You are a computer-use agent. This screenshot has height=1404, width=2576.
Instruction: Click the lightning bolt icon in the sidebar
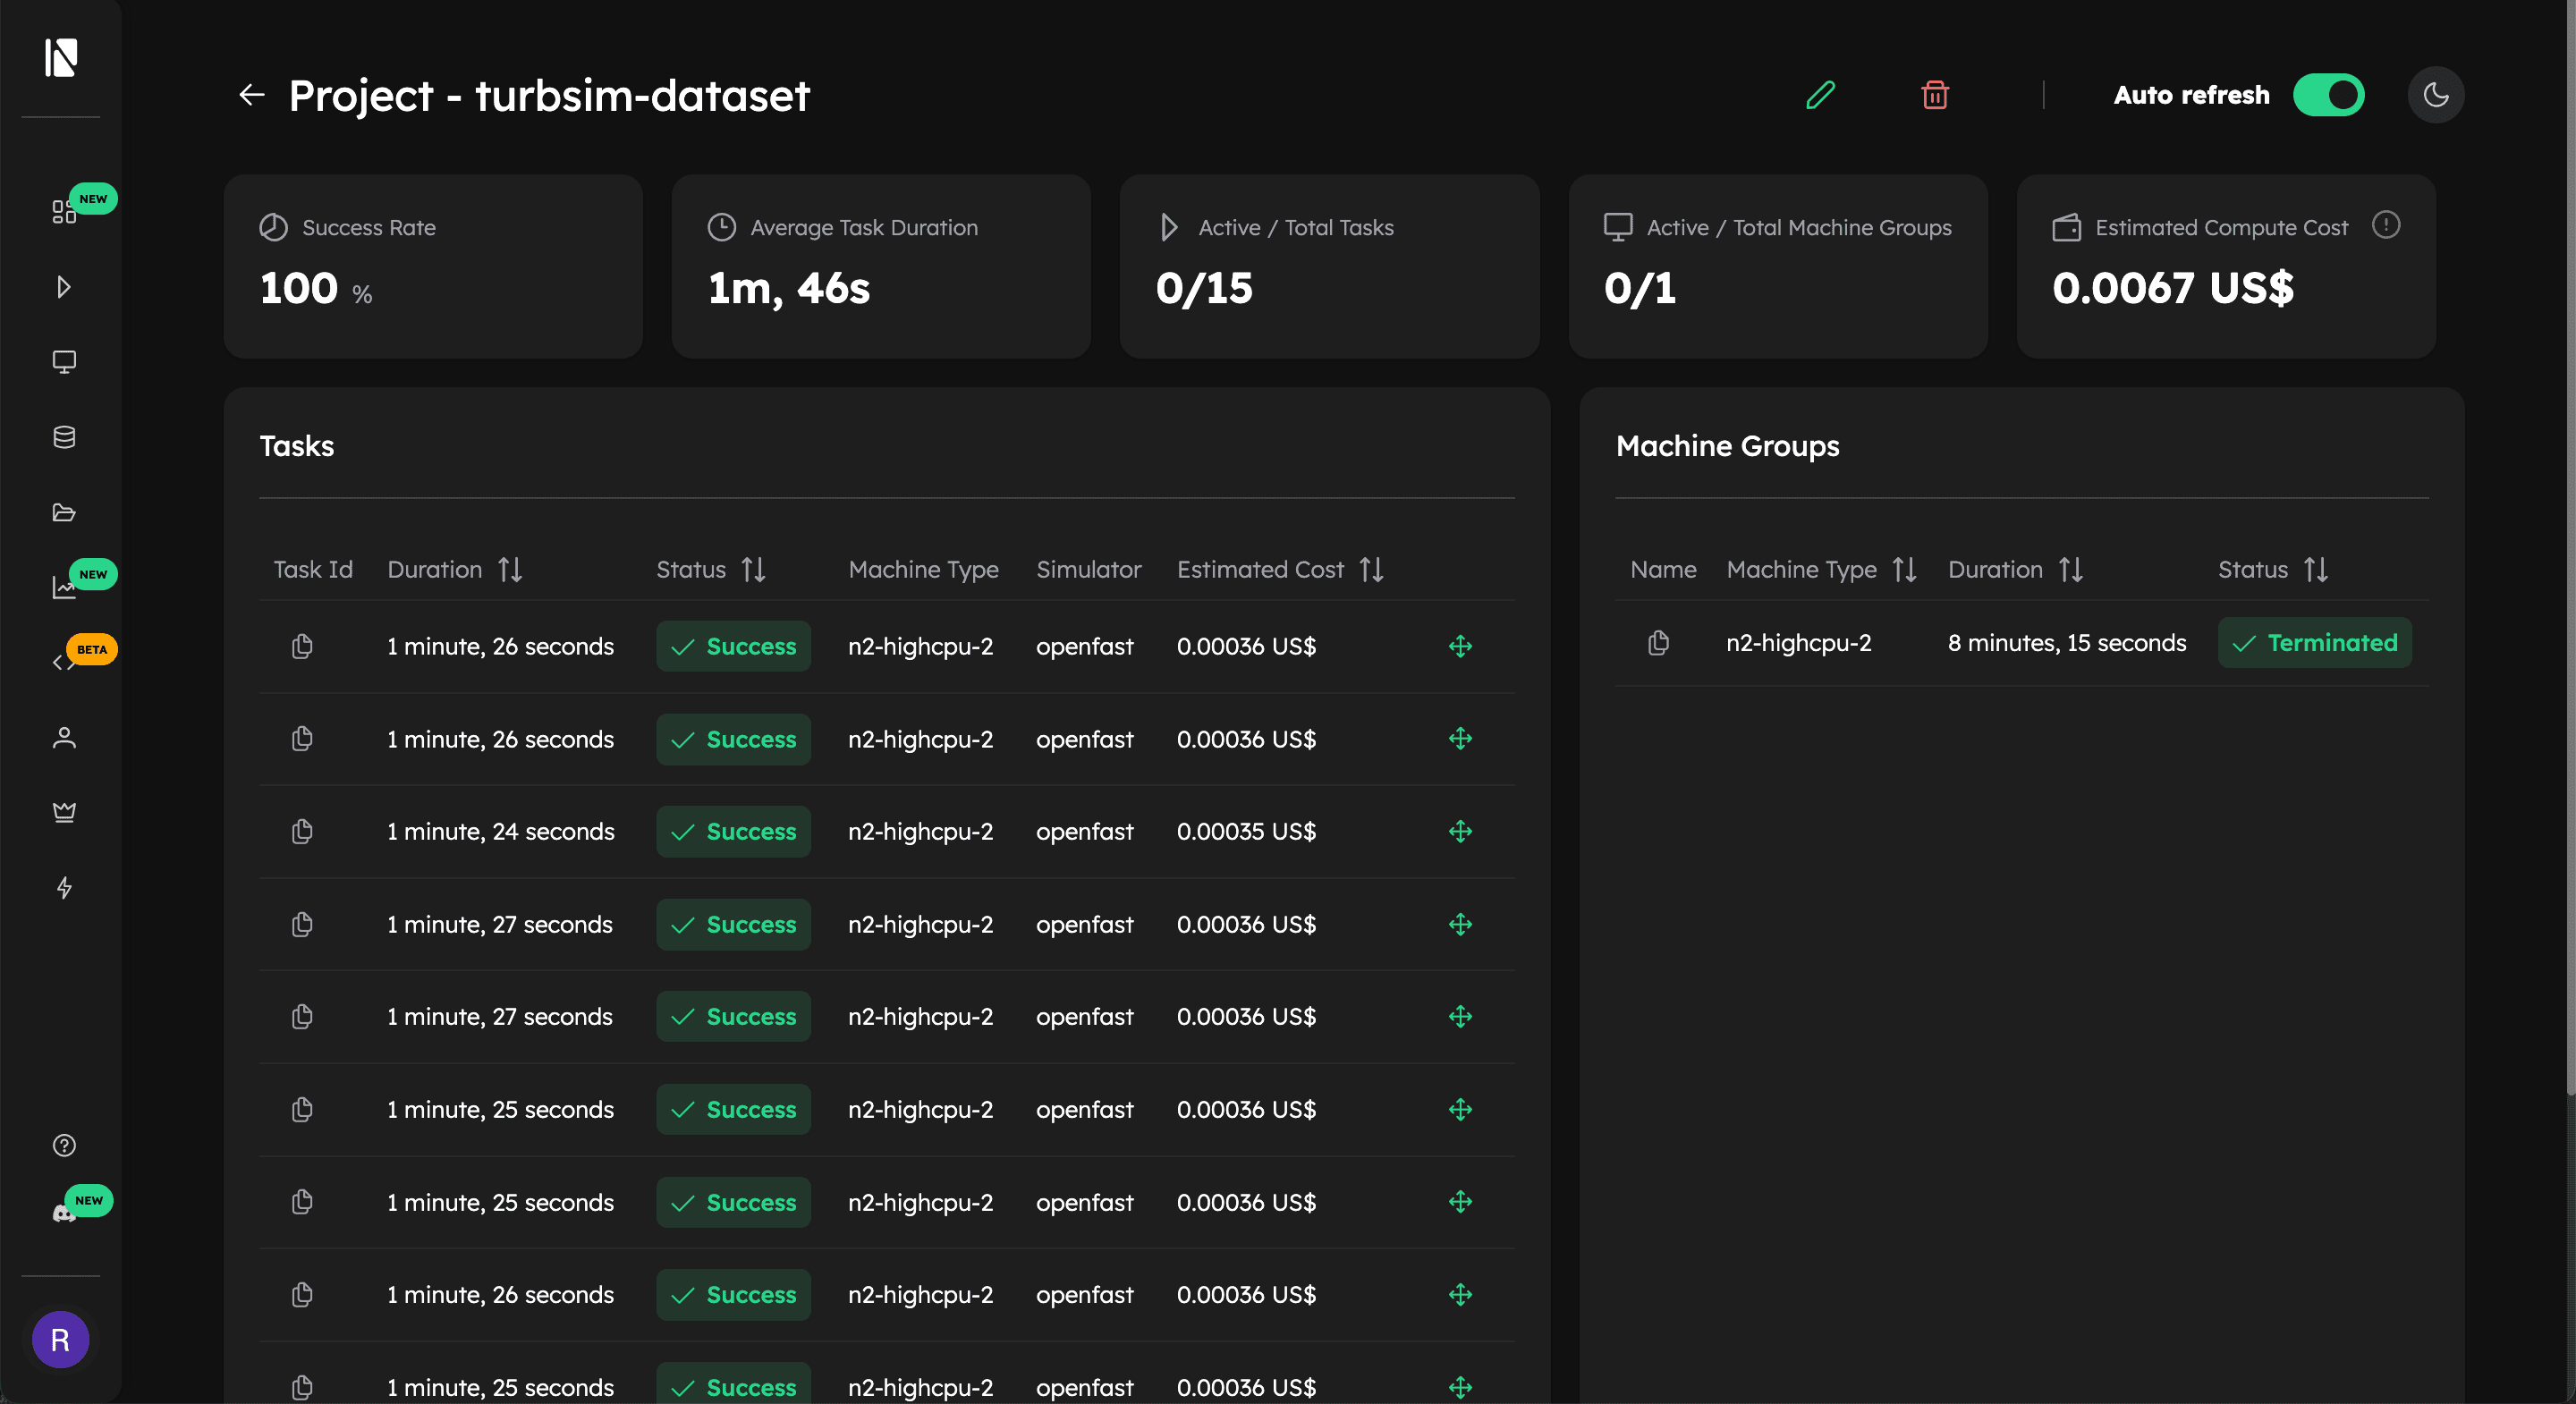coord(64,887)
